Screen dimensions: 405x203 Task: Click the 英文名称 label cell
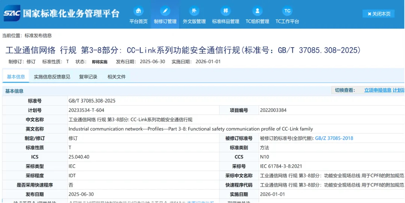[x=35, y=129]
